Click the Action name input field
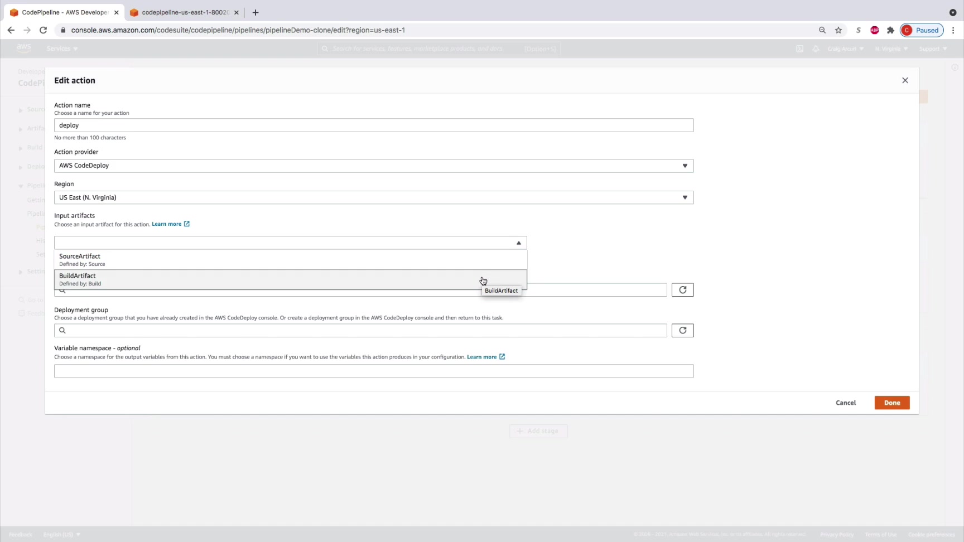Screen dimensions: 964x542 (x=374, y=125)
